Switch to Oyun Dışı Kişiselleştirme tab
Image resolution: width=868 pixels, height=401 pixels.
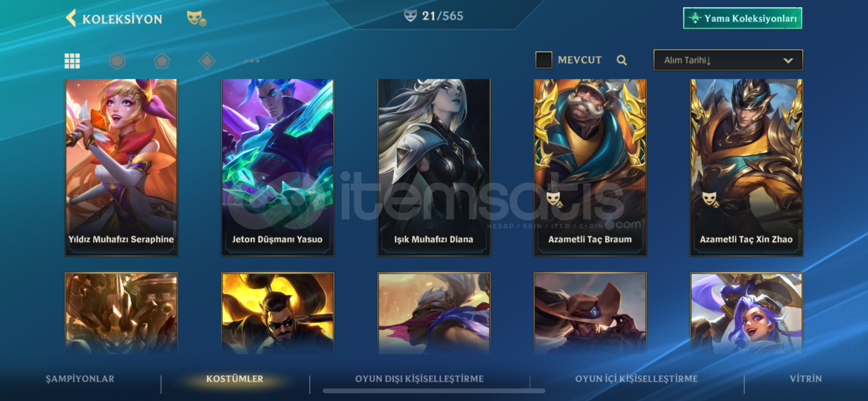(x=419, y=379)
